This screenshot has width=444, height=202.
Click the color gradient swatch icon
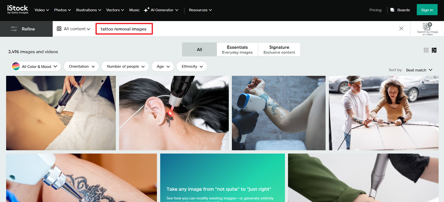pos(16,66)
